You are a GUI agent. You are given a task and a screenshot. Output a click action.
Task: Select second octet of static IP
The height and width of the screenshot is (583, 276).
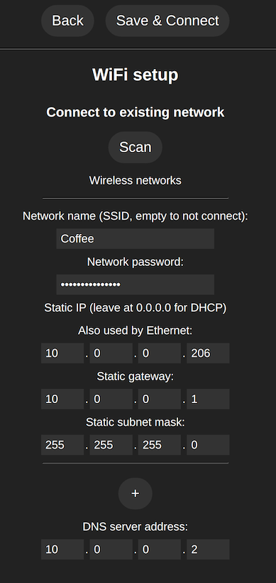pos(111,353)
